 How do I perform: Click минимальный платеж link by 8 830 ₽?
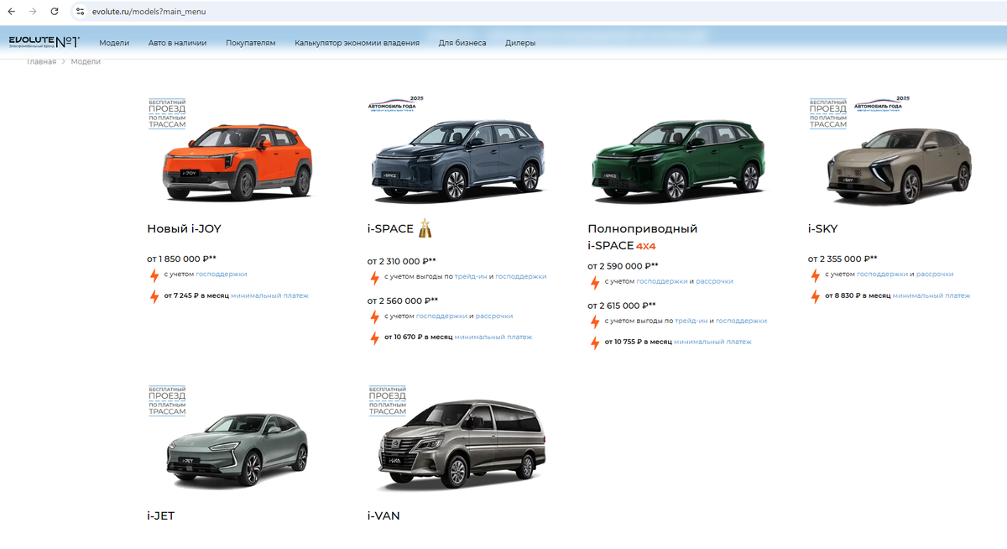[931, 295]
